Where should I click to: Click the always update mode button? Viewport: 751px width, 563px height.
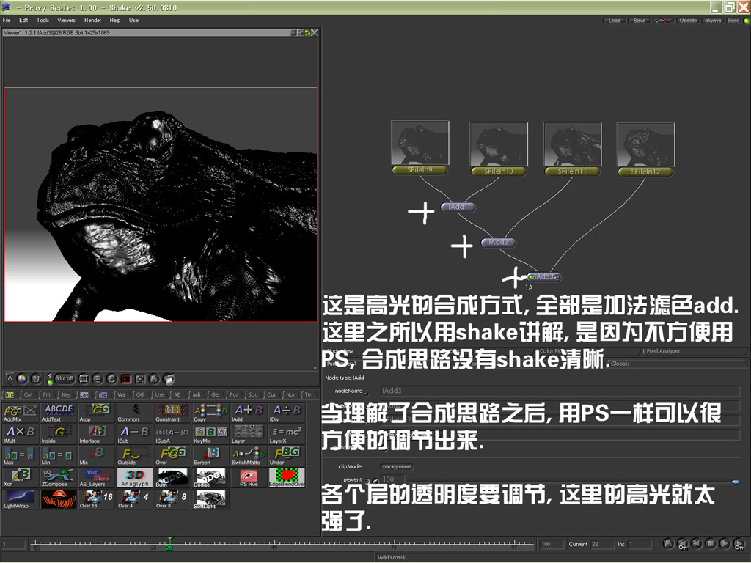click(x=713, y=21)
